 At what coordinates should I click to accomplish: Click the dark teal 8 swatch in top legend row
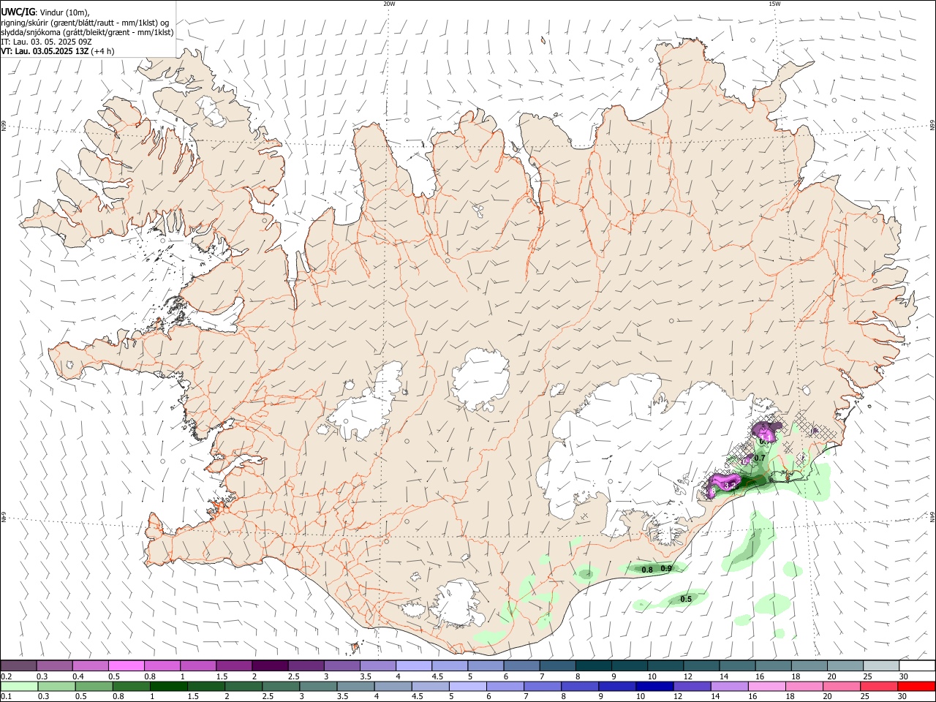pyautogui.click(x=593, y=665)
